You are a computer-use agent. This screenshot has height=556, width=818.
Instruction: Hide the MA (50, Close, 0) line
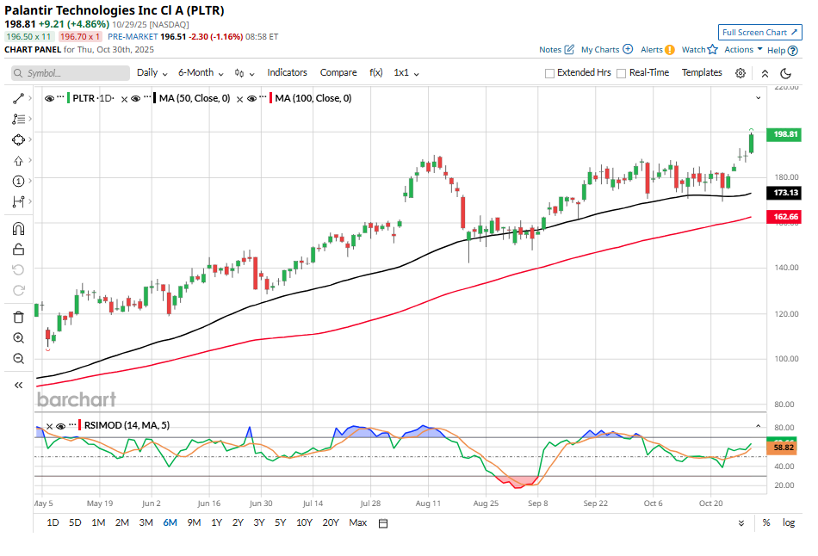click(137, 99)
